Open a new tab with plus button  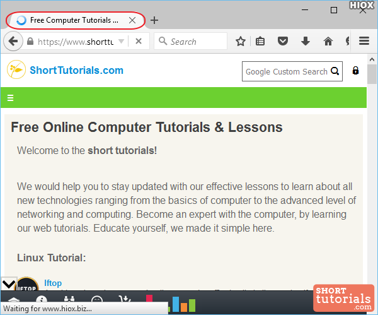[154, 20]
